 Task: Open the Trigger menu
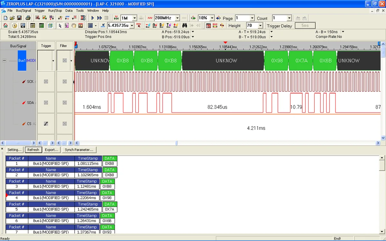pyautogui.click(x=40, y=11)
